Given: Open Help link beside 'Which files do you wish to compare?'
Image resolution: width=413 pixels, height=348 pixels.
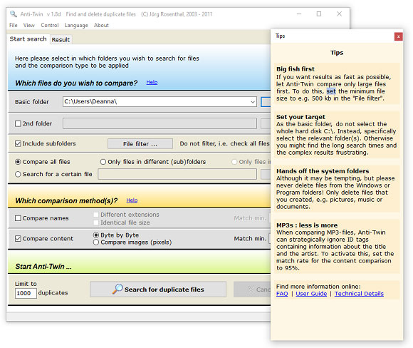Looking at the screenshot, I should [x=152, y=82].
